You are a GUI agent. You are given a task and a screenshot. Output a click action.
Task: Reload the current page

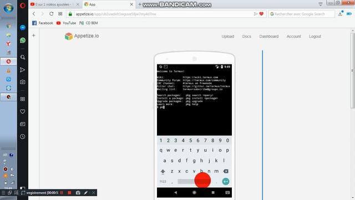click(52, 14)
